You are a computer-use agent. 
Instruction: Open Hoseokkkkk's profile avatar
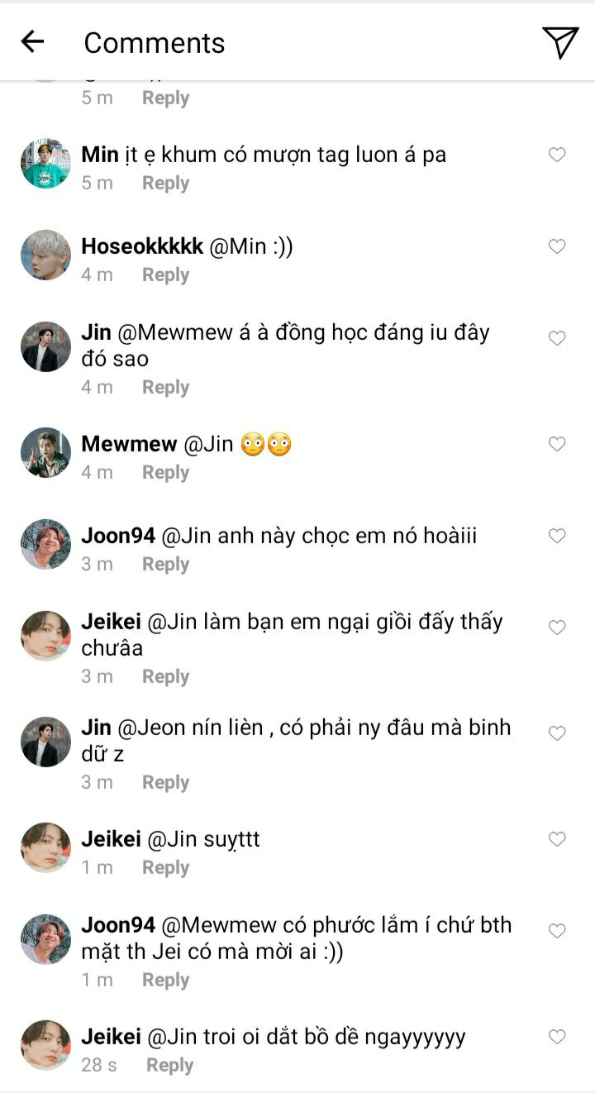45,255
